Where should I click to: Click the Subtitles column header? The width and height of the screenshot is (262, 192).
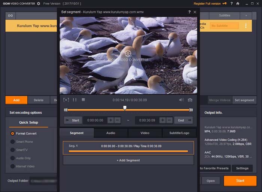click(225, 16)
